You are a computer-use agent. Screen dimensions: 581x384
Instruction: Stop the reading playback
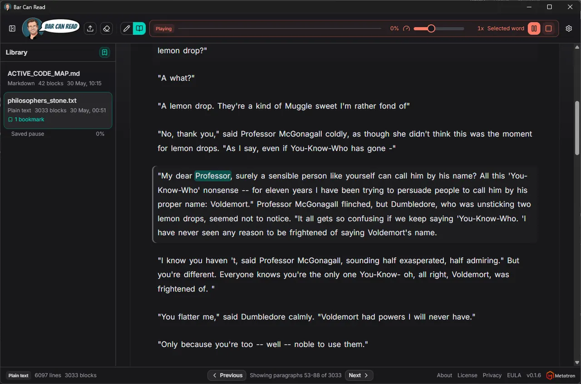(548, 29)
